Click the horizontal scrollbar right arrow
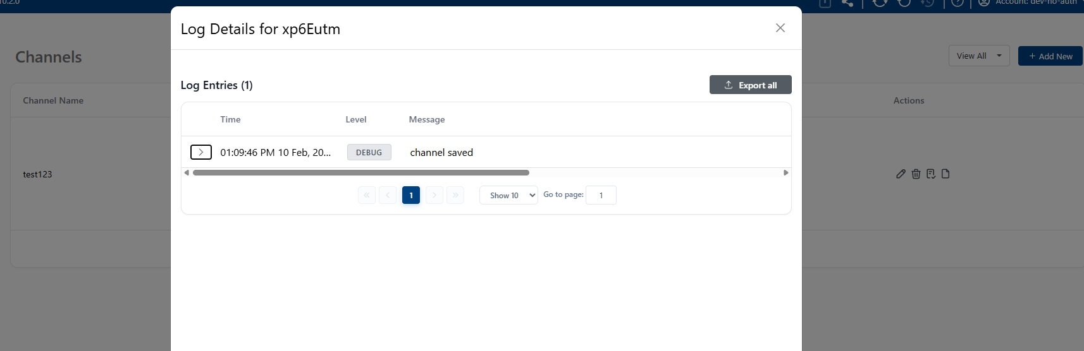Image resolution: width=1084 pixels, height=351 pixels. pyautogui.click(x=785, y=172)
